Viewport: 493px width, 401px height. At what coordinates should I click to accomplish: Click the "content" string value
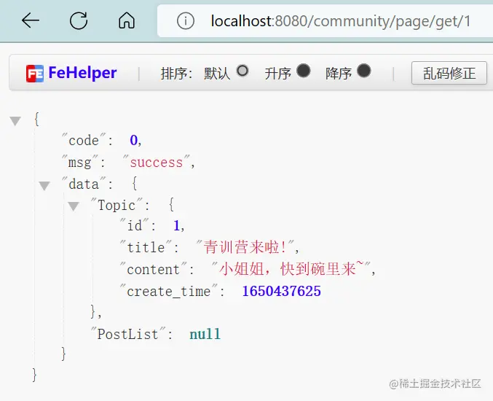[291, 269]
